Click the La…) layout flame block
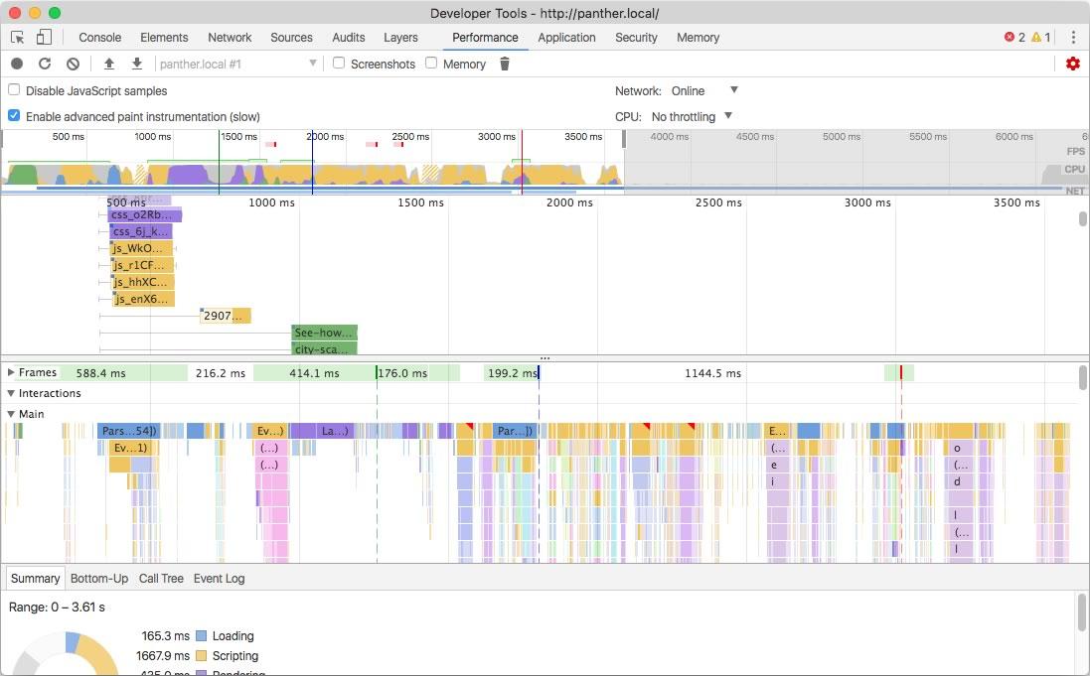The image size is (1090, 676). [335, 431]
